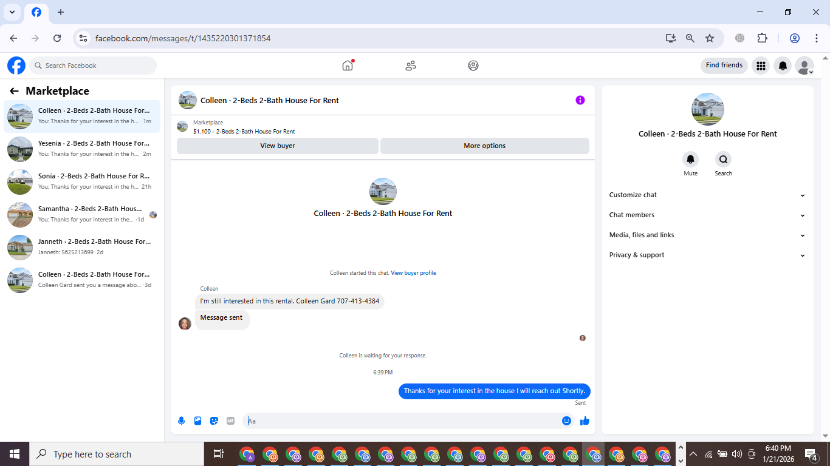Click the Windows taskbar search box
The width and height of the screenshot is (830, 466).
[117, 454]
